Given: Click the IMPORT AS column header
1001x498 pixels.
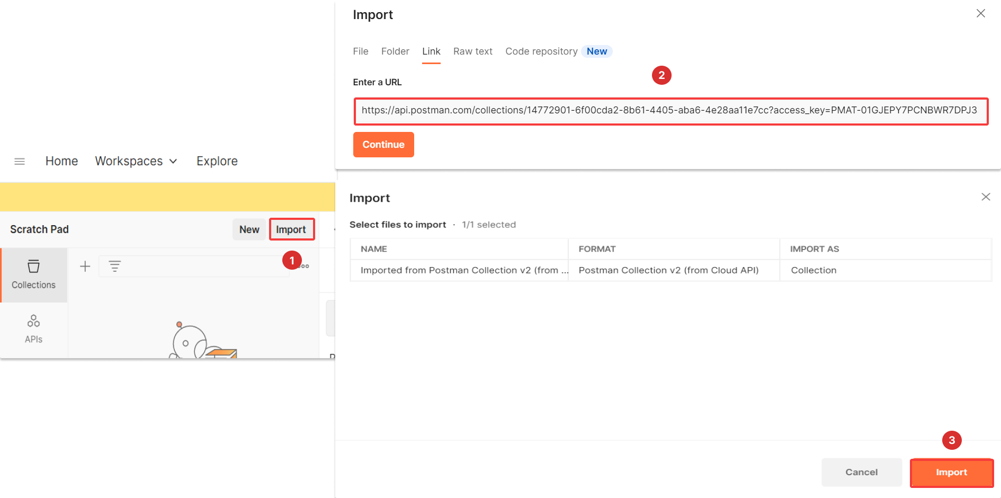Looking at the screenshot, I should click(x=815, y=249).
